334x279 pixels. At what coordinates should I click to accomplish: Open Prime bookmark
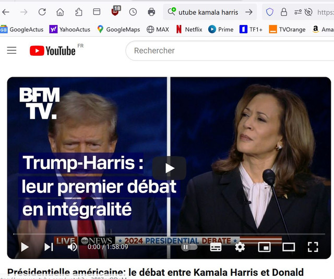[221, 29]
